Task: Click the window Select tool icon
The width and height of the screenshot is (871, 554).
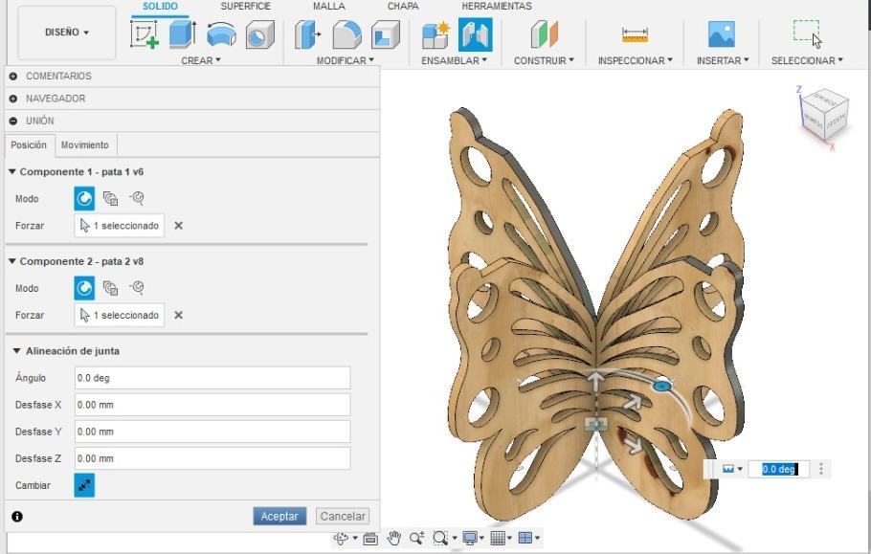Action: point(807,33)
